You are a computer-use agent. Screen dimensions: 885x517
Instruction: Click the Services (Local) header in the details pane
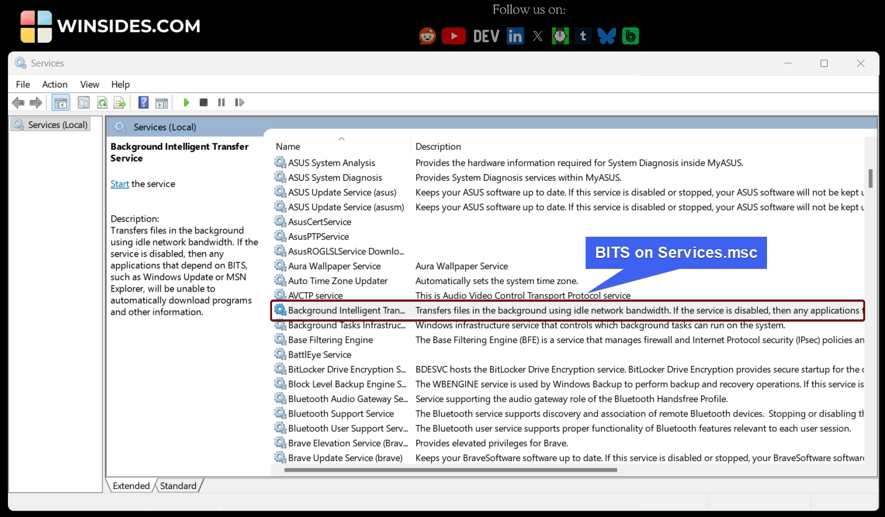point(165,127)
